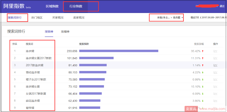
Task: Click the 6.09% growth value
Action: [x=197, y=94]
